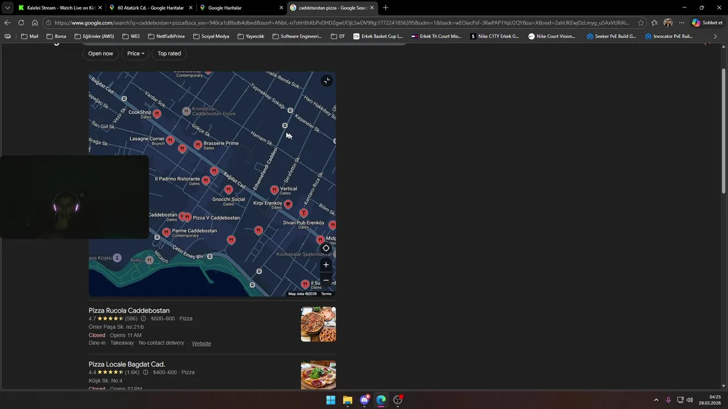Select the Kronotrop Caddebostan Grove pin
The width and height of the screenshot is (728, 409).
coord(186,111)
